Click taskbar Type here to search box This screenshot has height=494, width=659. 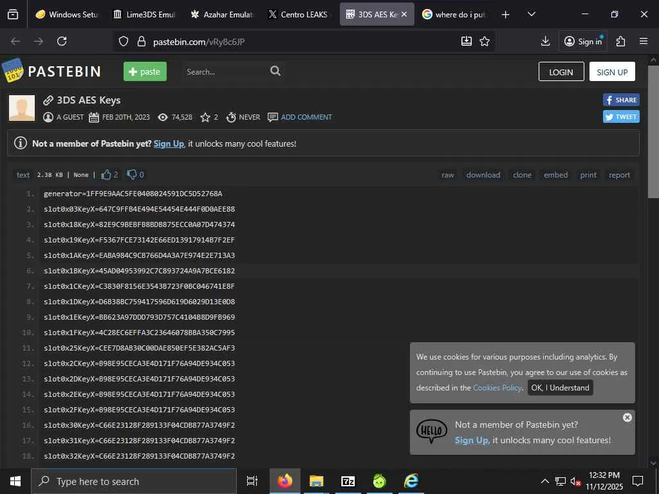tap(134, 481)
